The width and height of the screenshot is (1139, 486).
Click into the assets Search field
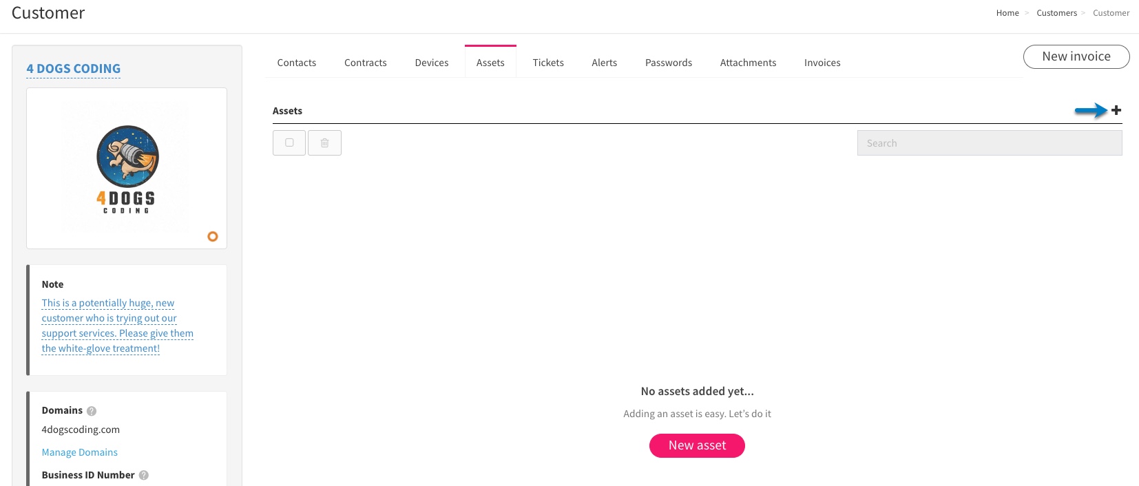990,143
